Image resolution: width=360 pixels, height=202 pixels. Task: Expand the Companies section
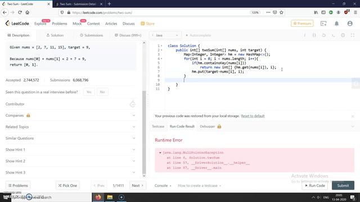click(x=70, y=116)
